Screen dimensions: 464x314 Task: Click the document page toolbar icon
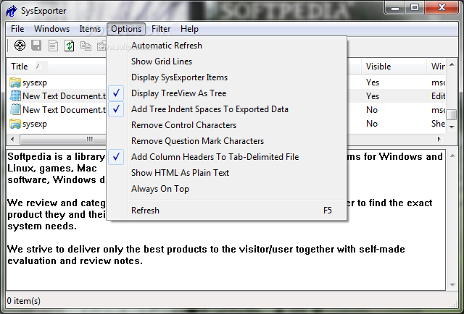[53, 46]
